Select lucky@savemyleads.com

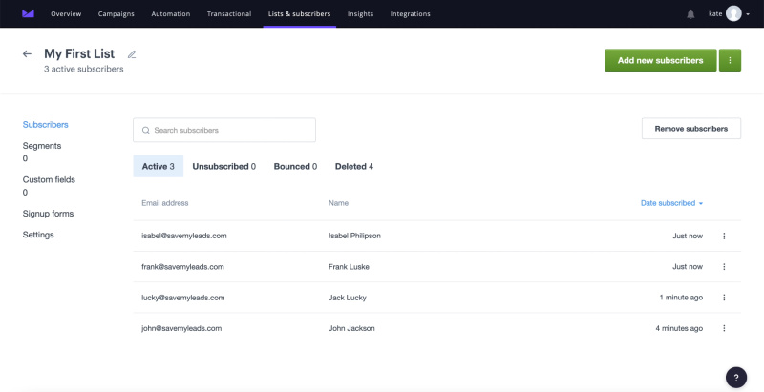[x=182, y=298]
